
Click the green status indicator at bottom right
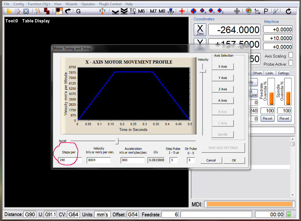click(x=289, y=214)
